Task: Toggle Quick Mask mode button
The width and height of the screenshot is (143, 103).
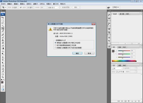Action: coord(3,86)
